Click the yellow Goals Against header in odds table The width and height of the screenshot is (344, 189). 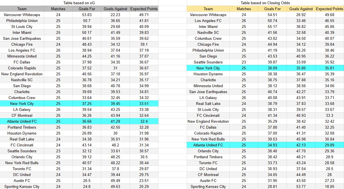click(301, 9)
